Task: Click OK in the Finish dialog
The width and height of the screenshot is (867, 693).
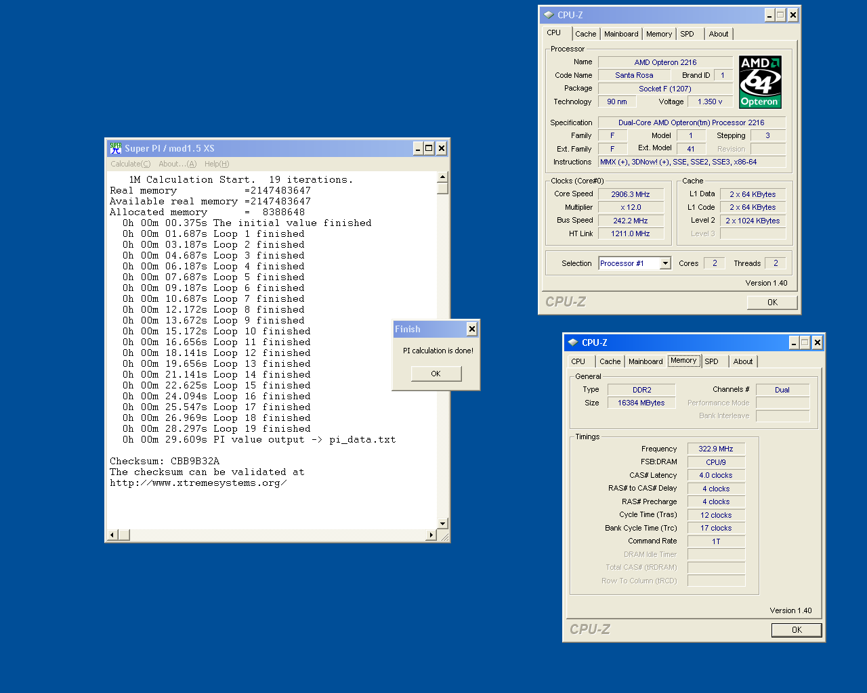Action: (x=436, y=374)
